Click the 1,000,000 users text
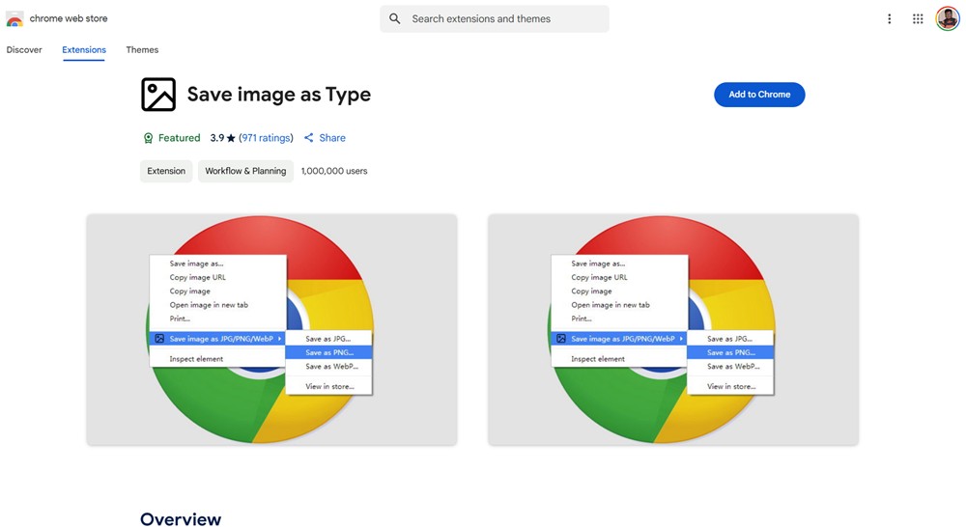The width and height of the screenshot is (966, 527). [334, 171]
